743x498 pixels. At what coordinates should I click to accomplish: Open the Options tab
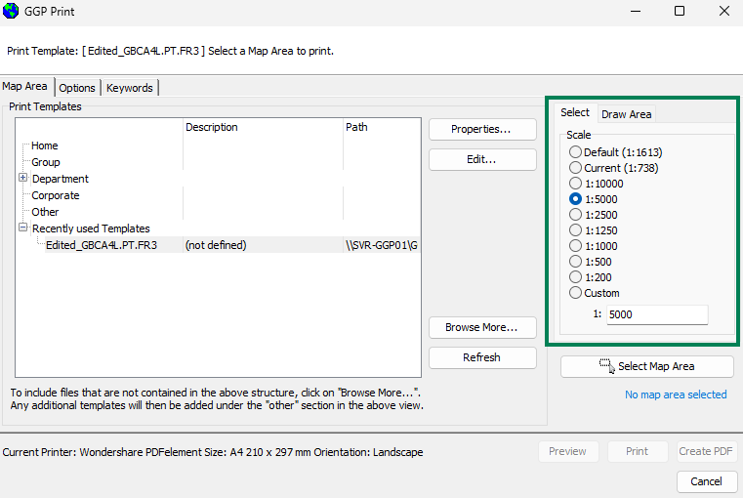coord(77,88)
